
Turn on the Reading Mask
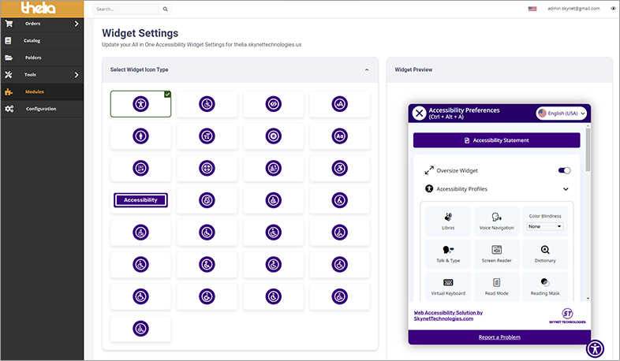[x=545, y=286]
